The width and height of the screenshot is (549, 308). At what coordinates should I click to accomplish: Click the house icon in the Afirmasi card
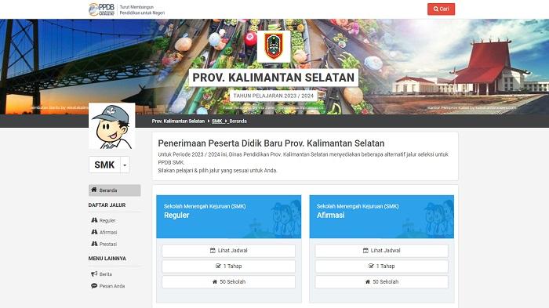point(368,282)
